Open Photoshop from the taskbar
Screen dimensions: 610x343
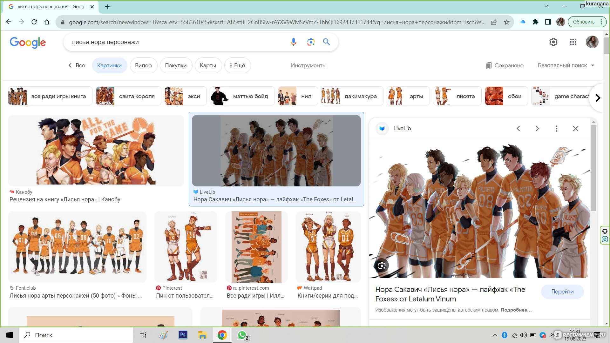[183, 335]
